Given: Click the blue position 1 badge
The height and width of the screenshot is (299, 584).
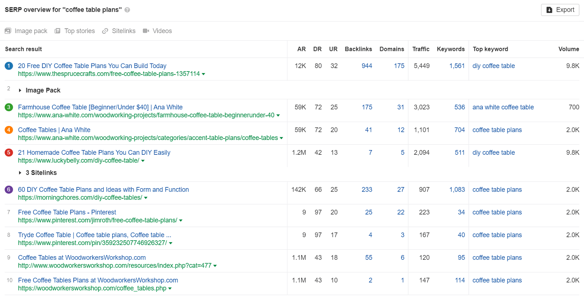Looking at the screenshot, I should [9, 66].
